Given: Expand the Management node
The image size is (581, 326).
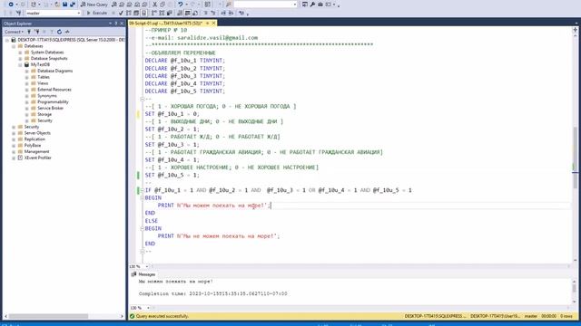Looking at the screenshot, I should click(14, 151).
